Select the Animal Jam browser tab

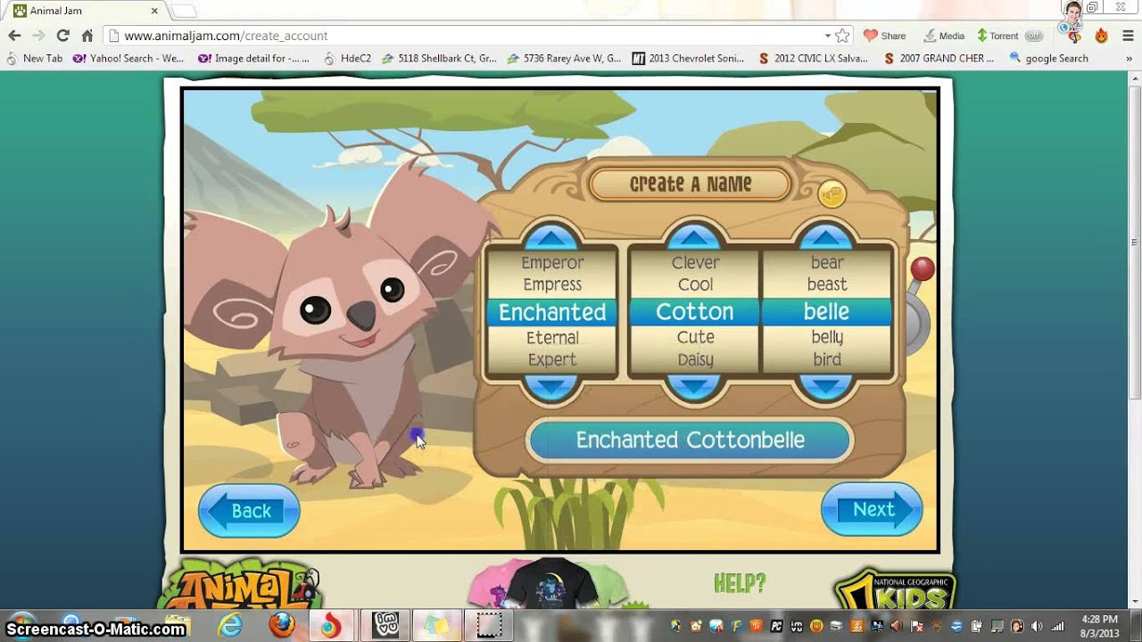(x=85, y=11)
